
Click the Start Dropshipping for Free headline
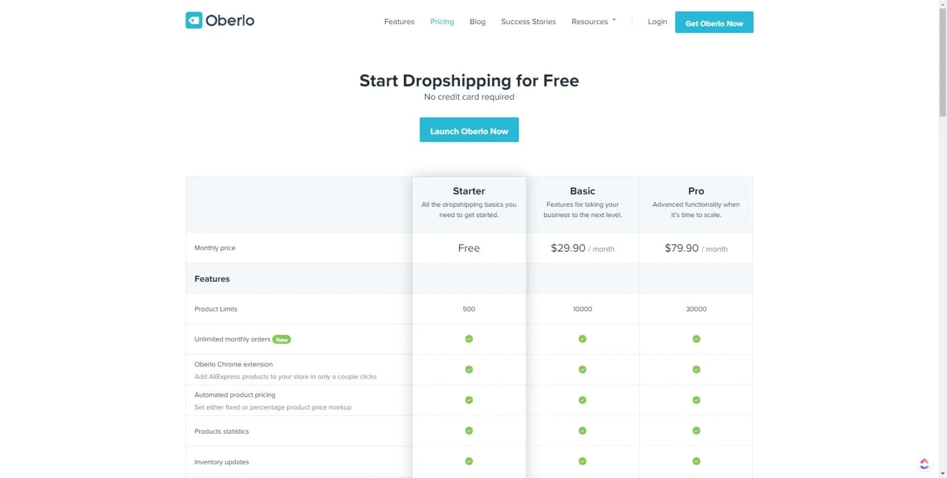click(469, 81)
